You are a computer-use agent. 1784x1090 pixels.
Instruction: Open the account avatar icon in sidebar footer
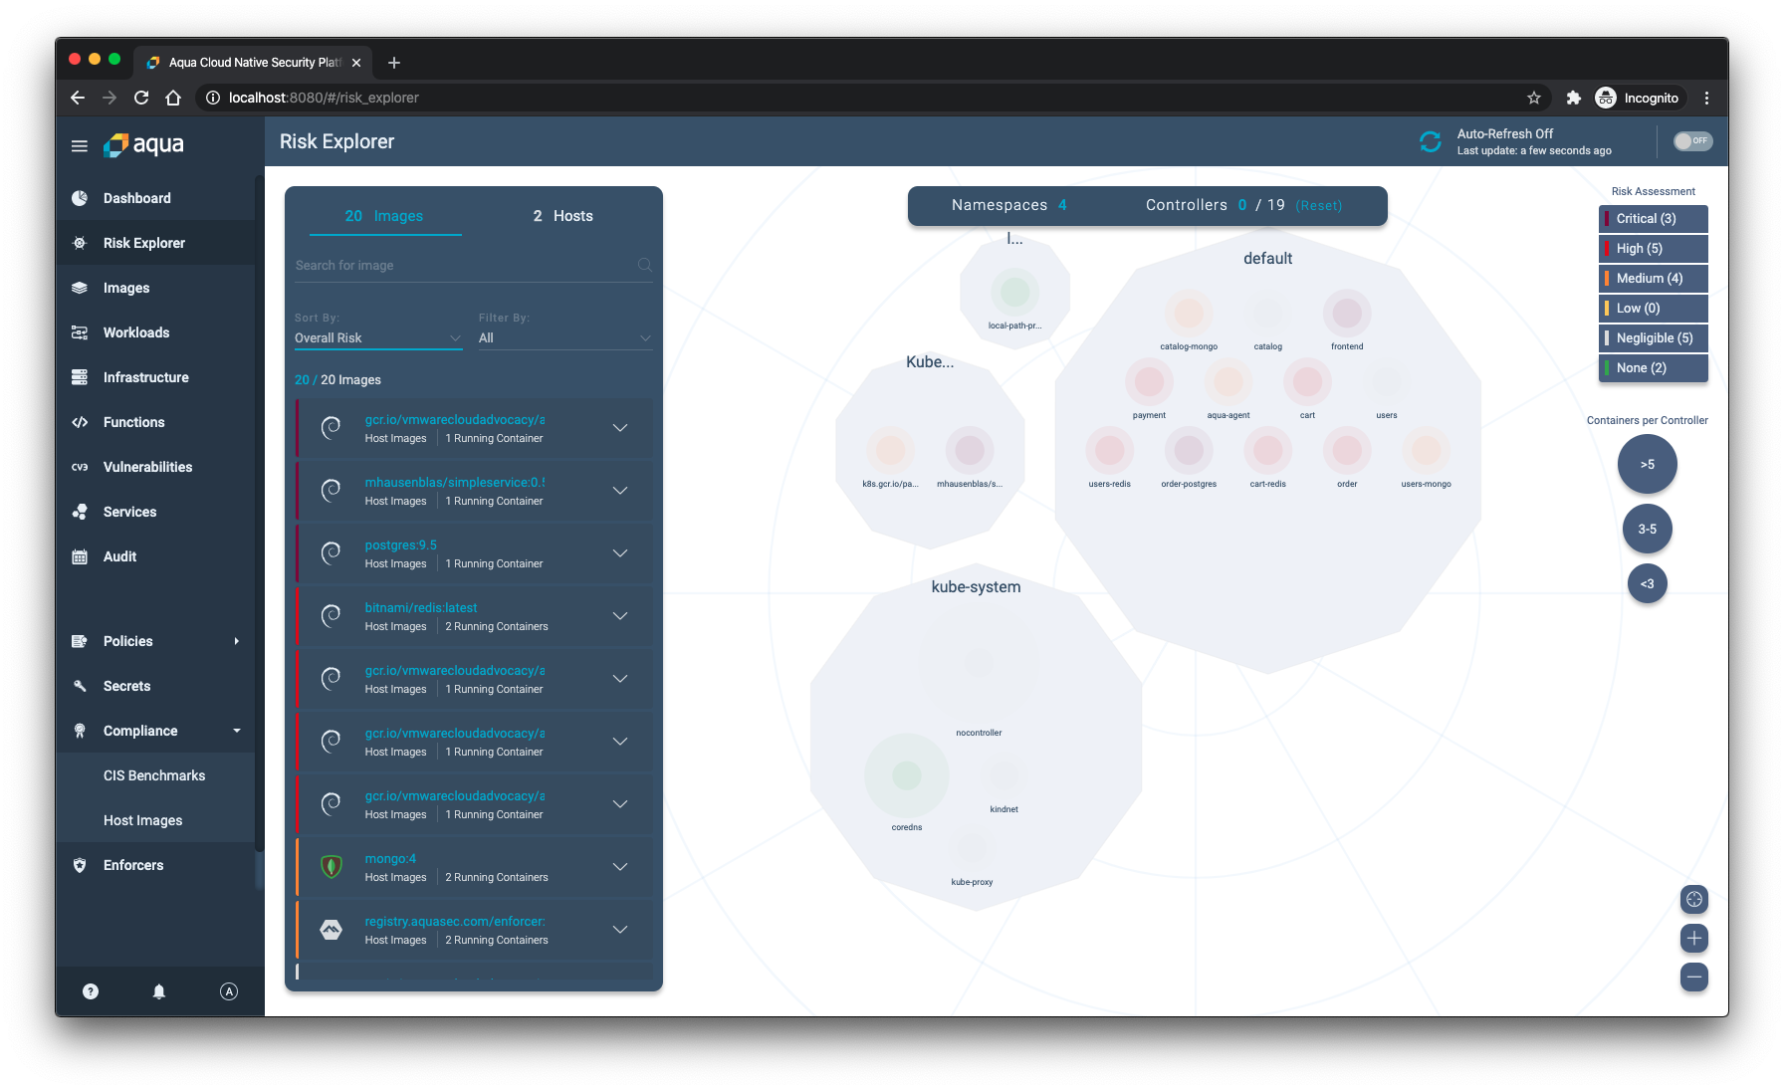click(229, 991)
